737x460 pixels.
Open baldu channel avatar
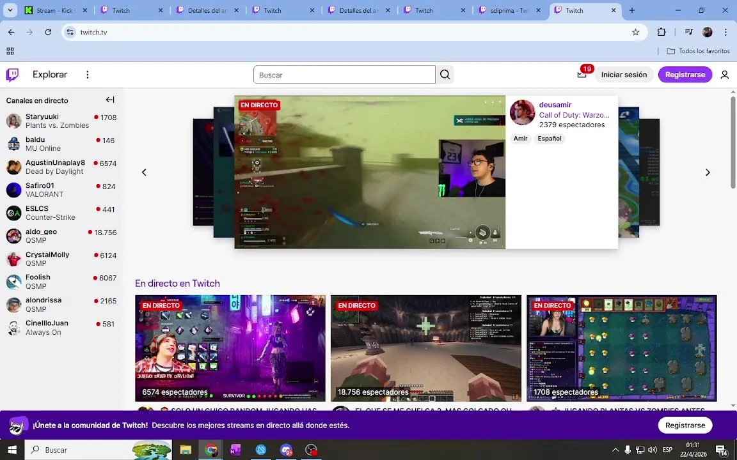coord(13,144)
